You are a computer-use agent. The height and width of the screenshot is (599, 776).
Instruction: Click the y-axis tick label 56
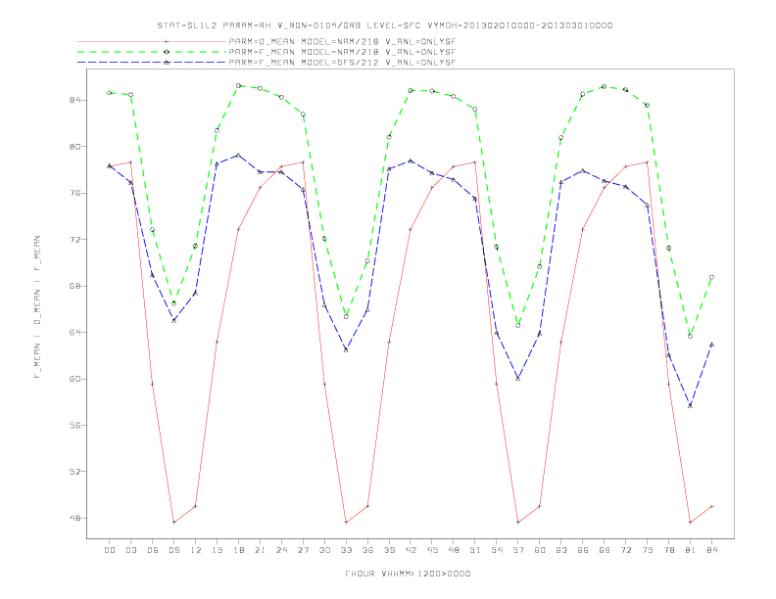coord(75,426)
